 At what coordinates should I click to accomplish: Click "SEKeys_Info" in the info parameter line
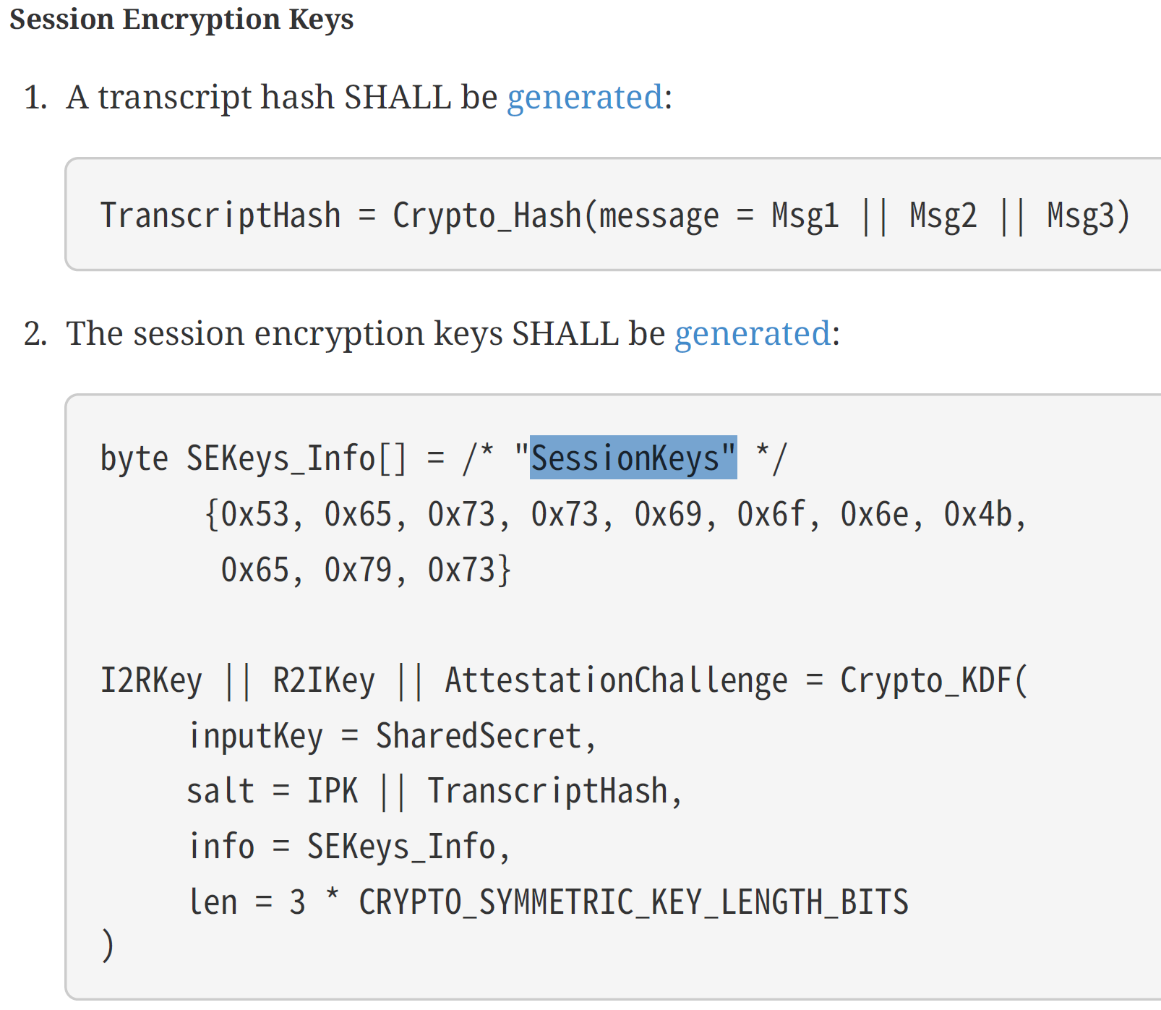(401, 847)
